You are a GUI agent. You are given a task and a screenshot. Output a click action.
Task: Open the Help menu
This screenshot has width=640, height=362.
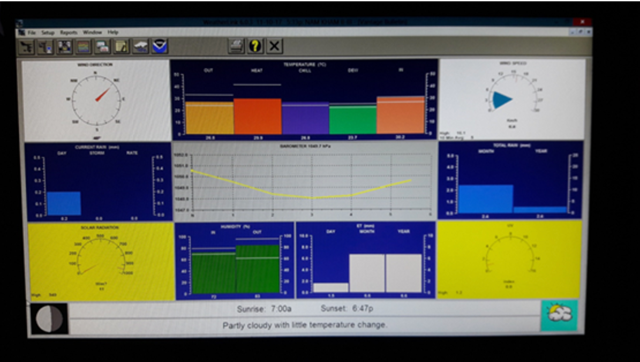[x=113, y=33]
